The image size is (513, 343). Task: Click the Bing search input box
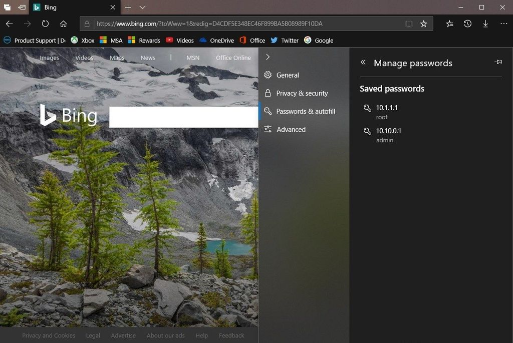183,116
